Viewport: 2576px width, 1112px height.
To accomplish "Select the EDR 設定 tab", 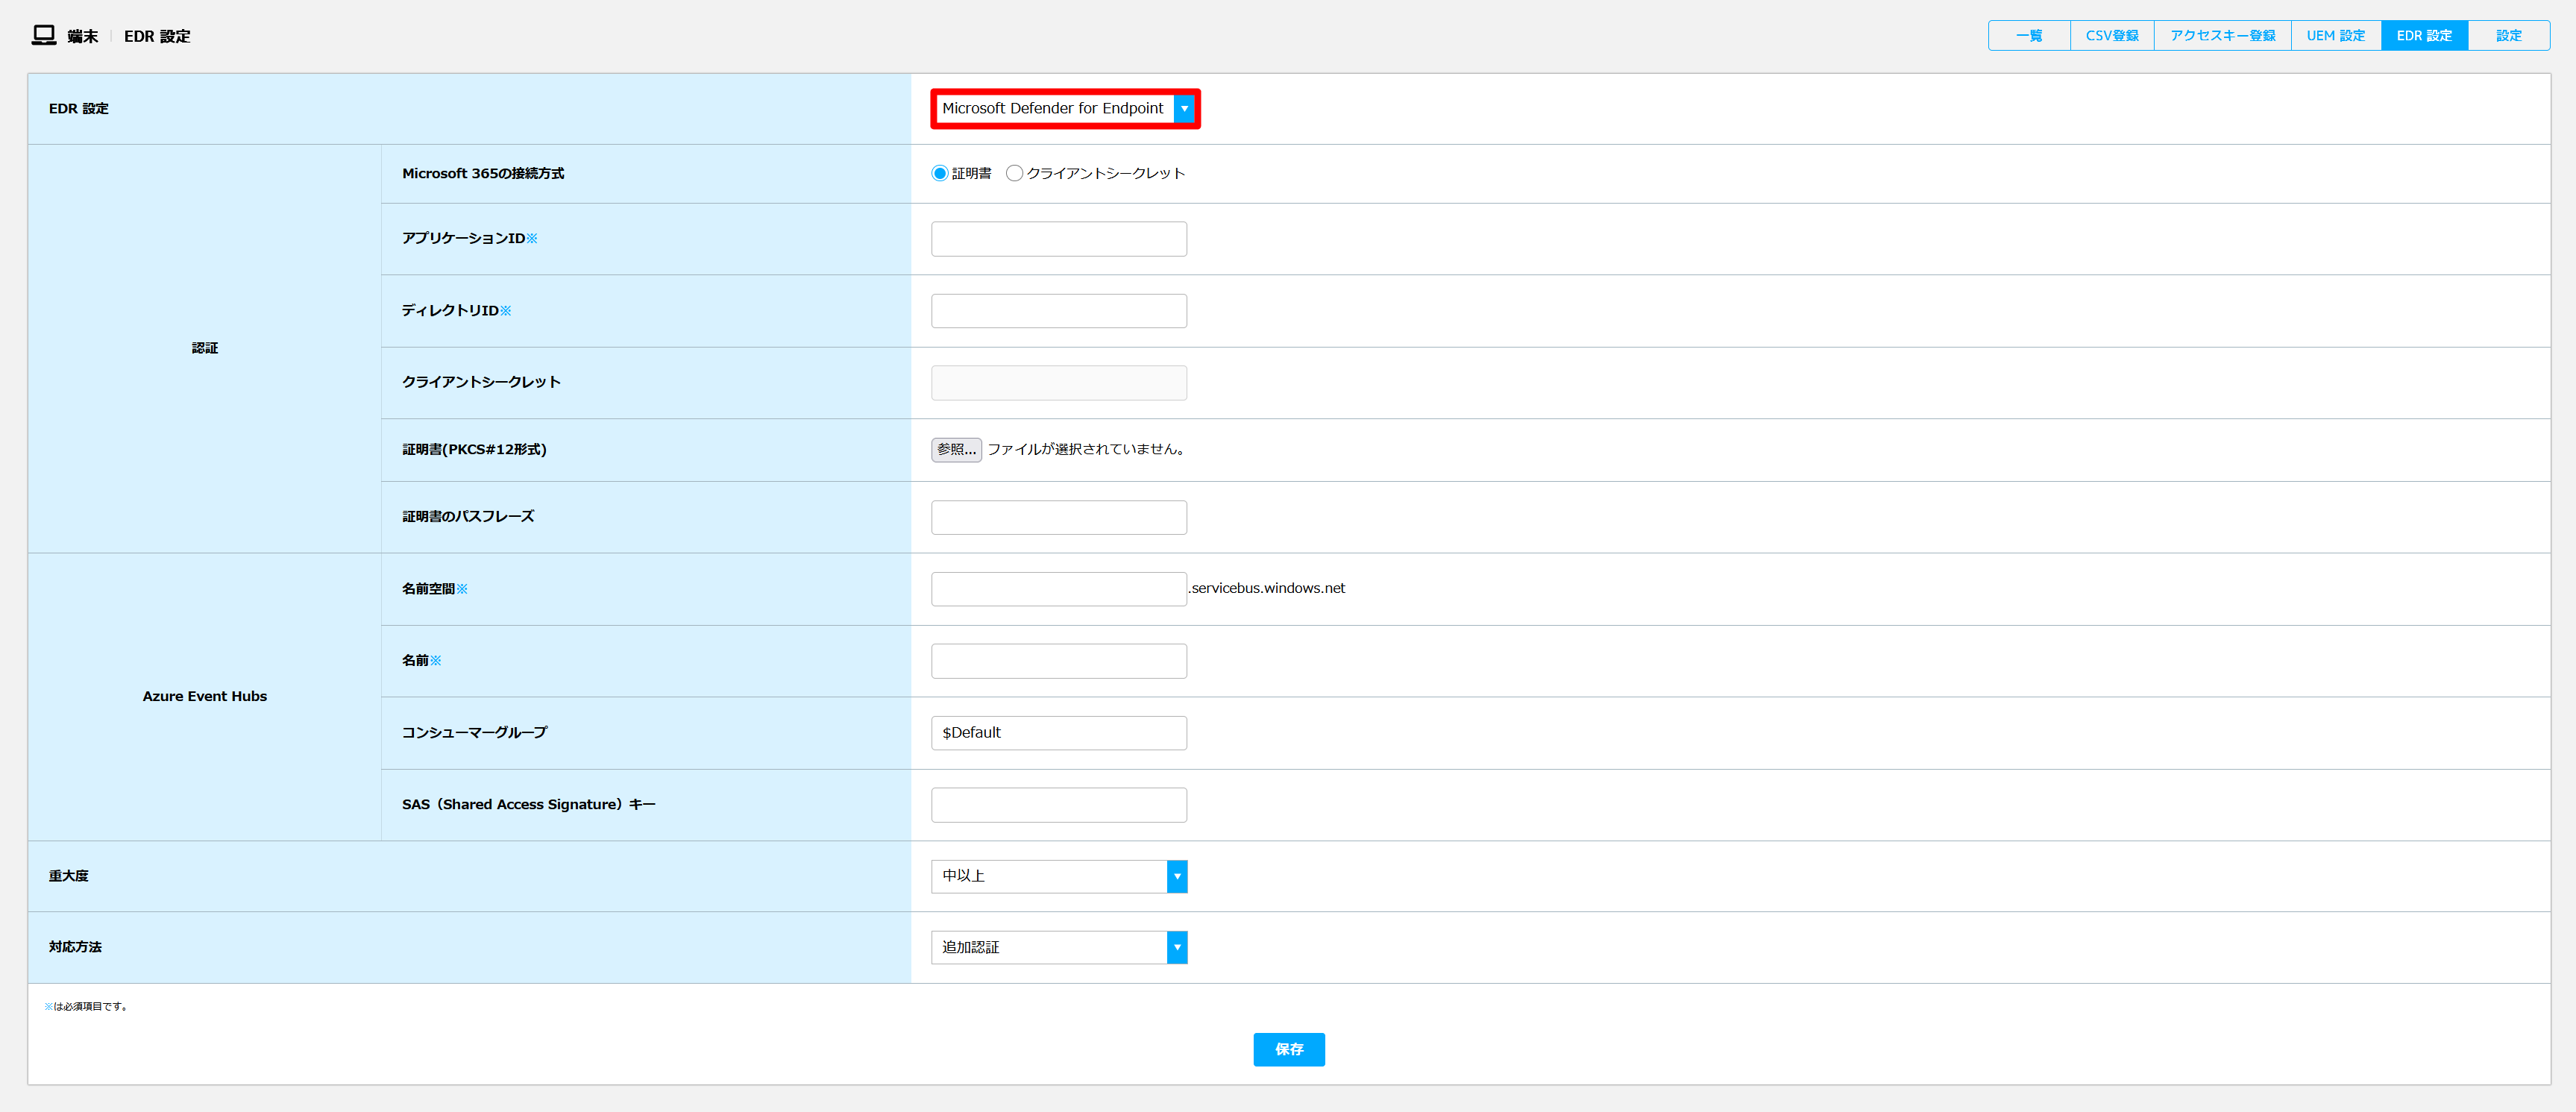I will point(2424,36).
